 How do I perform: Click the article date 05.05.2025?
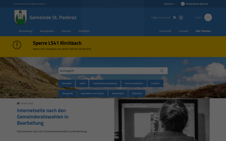click(27, 103)
